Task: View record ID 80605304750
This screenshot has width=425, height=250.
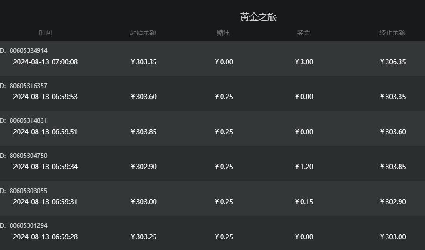Action: [x=28, y=156]
